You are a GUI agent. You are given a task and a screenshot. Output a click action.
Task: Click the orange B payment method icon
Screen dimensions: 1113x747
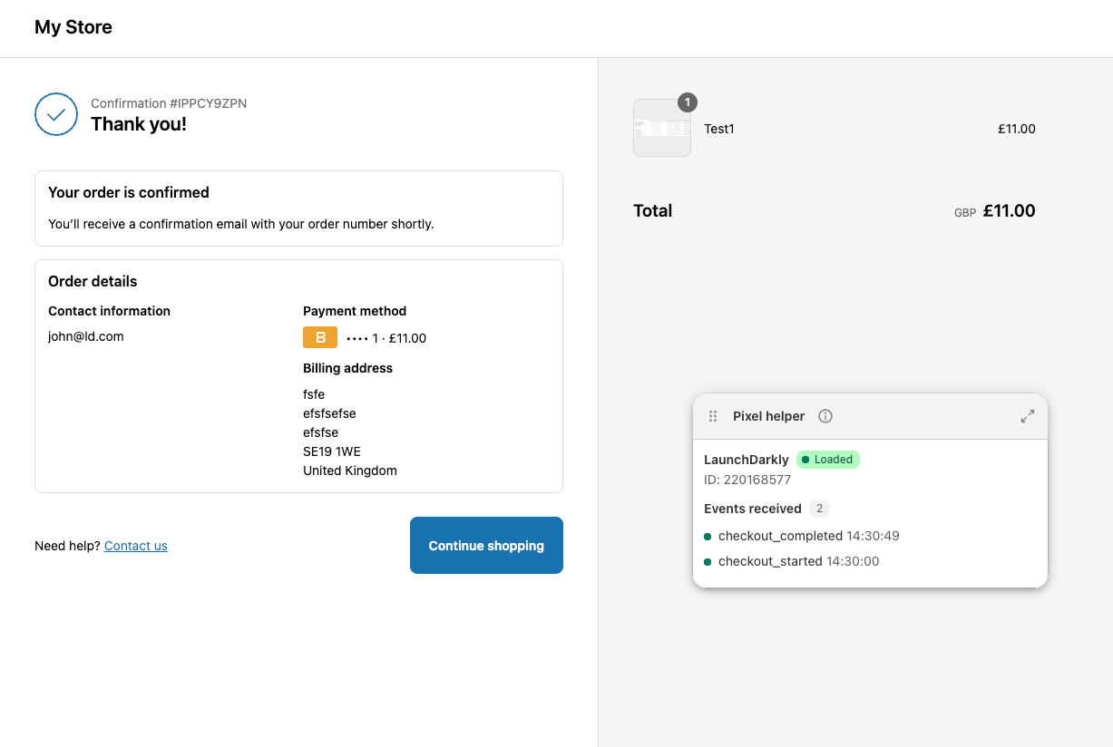click(x=319, y=336)
